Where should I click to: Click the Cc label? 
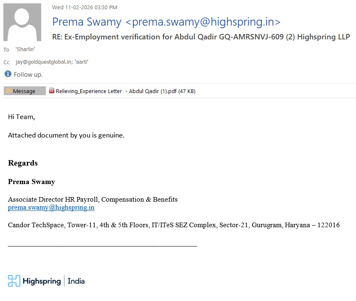pos(6,62)
